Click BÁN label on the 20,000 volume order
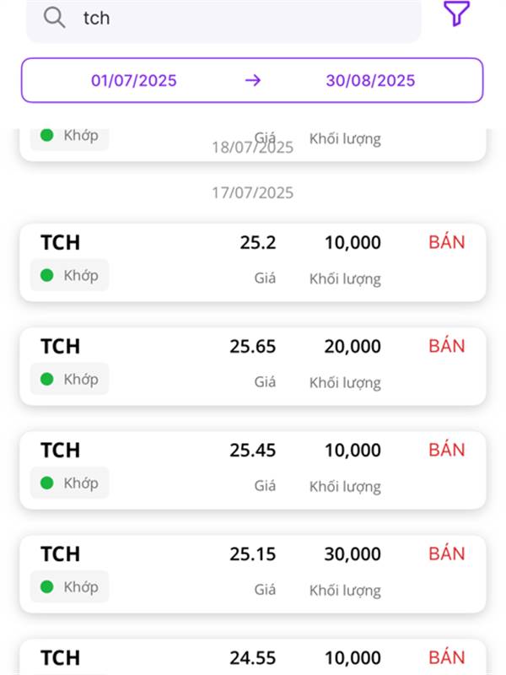Image resolution: width=506 pixels, height=675 pixels. coord(446,346)
